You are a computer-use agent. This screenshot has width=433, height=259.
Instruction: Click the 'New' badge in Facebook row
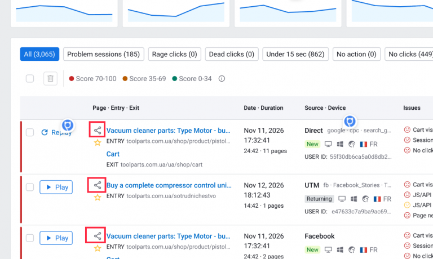click(x=312, y=249)
